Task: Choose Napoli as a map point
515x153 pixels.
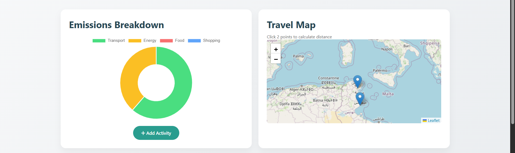Action: coord(387,49)
